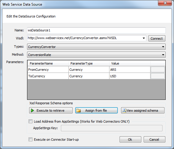Enable Load Address from AppSettings checkbox
The image size is (174, 149).
click(30, 121)
